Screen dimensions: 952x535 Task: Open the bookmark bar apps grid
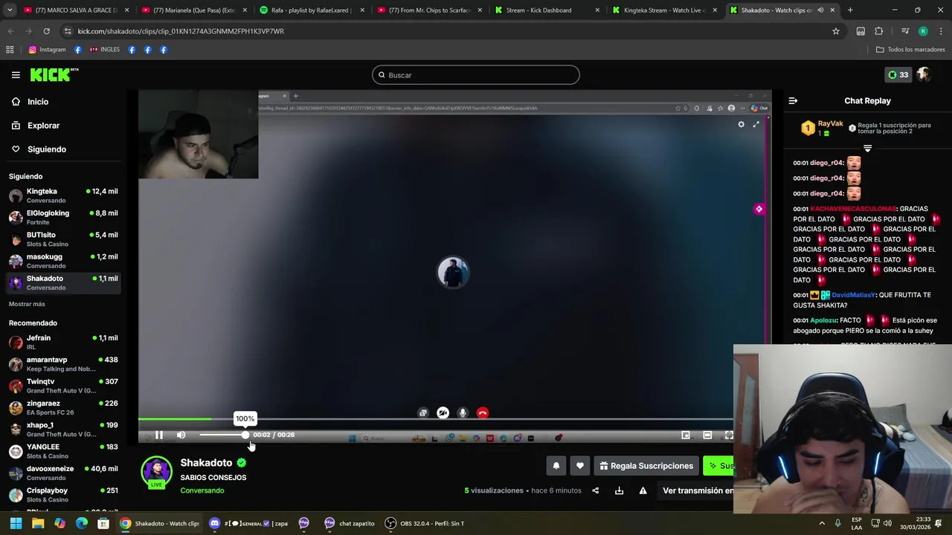[x=10, y=50]
